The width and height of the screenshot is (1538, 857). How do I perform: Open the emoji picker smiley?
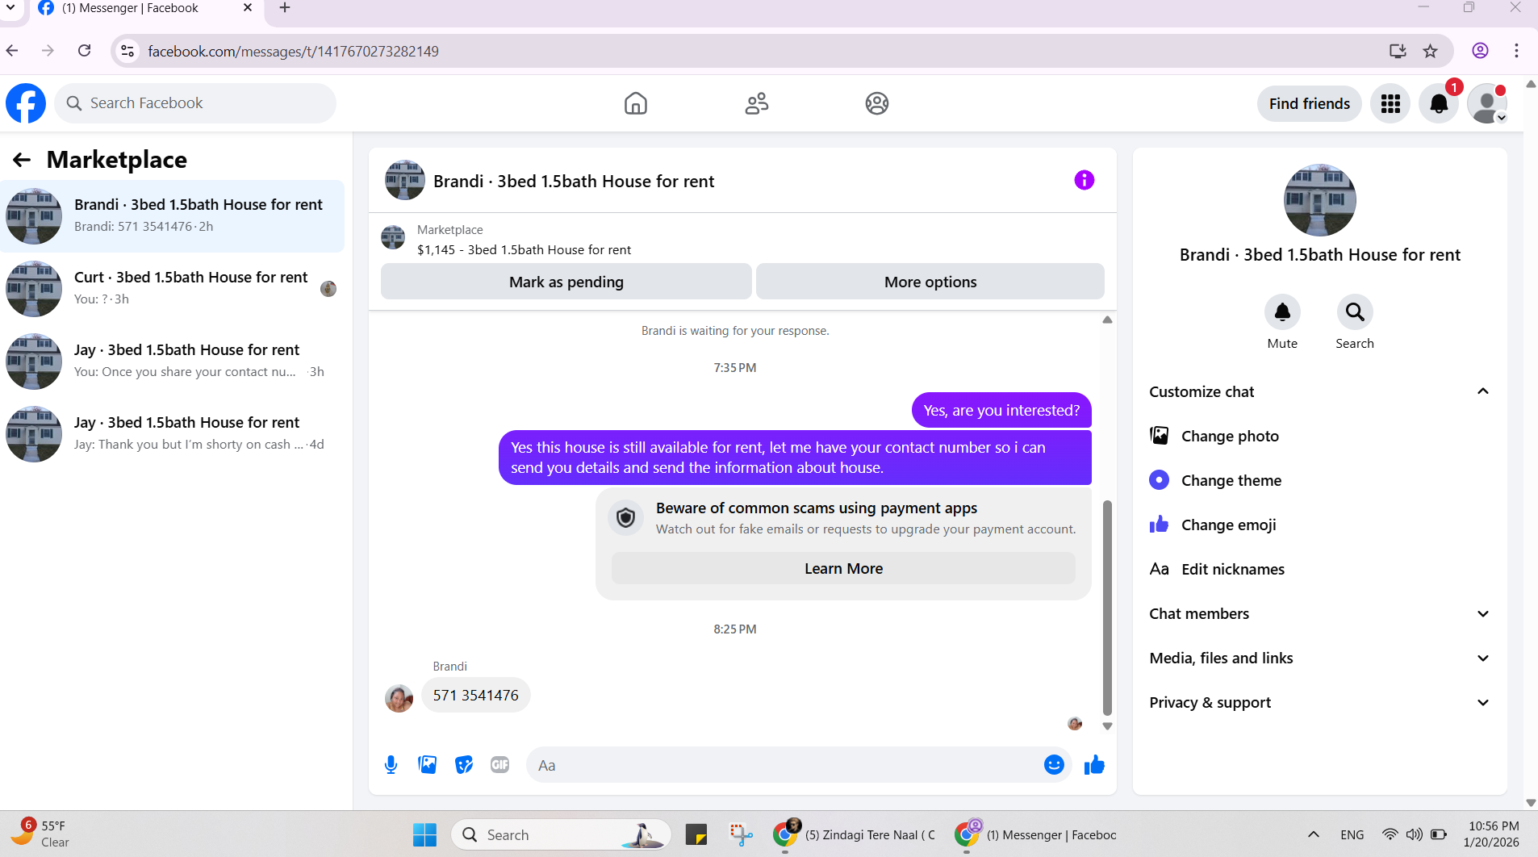[x=1054, y=765]
